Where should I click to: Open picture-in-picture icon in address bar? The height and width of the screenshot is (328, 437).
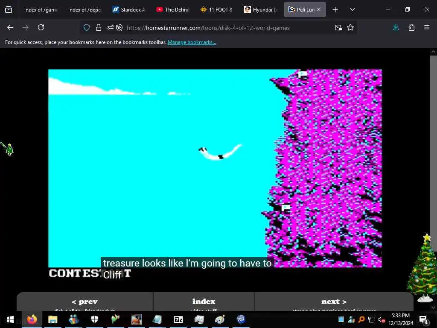(338, 27)
